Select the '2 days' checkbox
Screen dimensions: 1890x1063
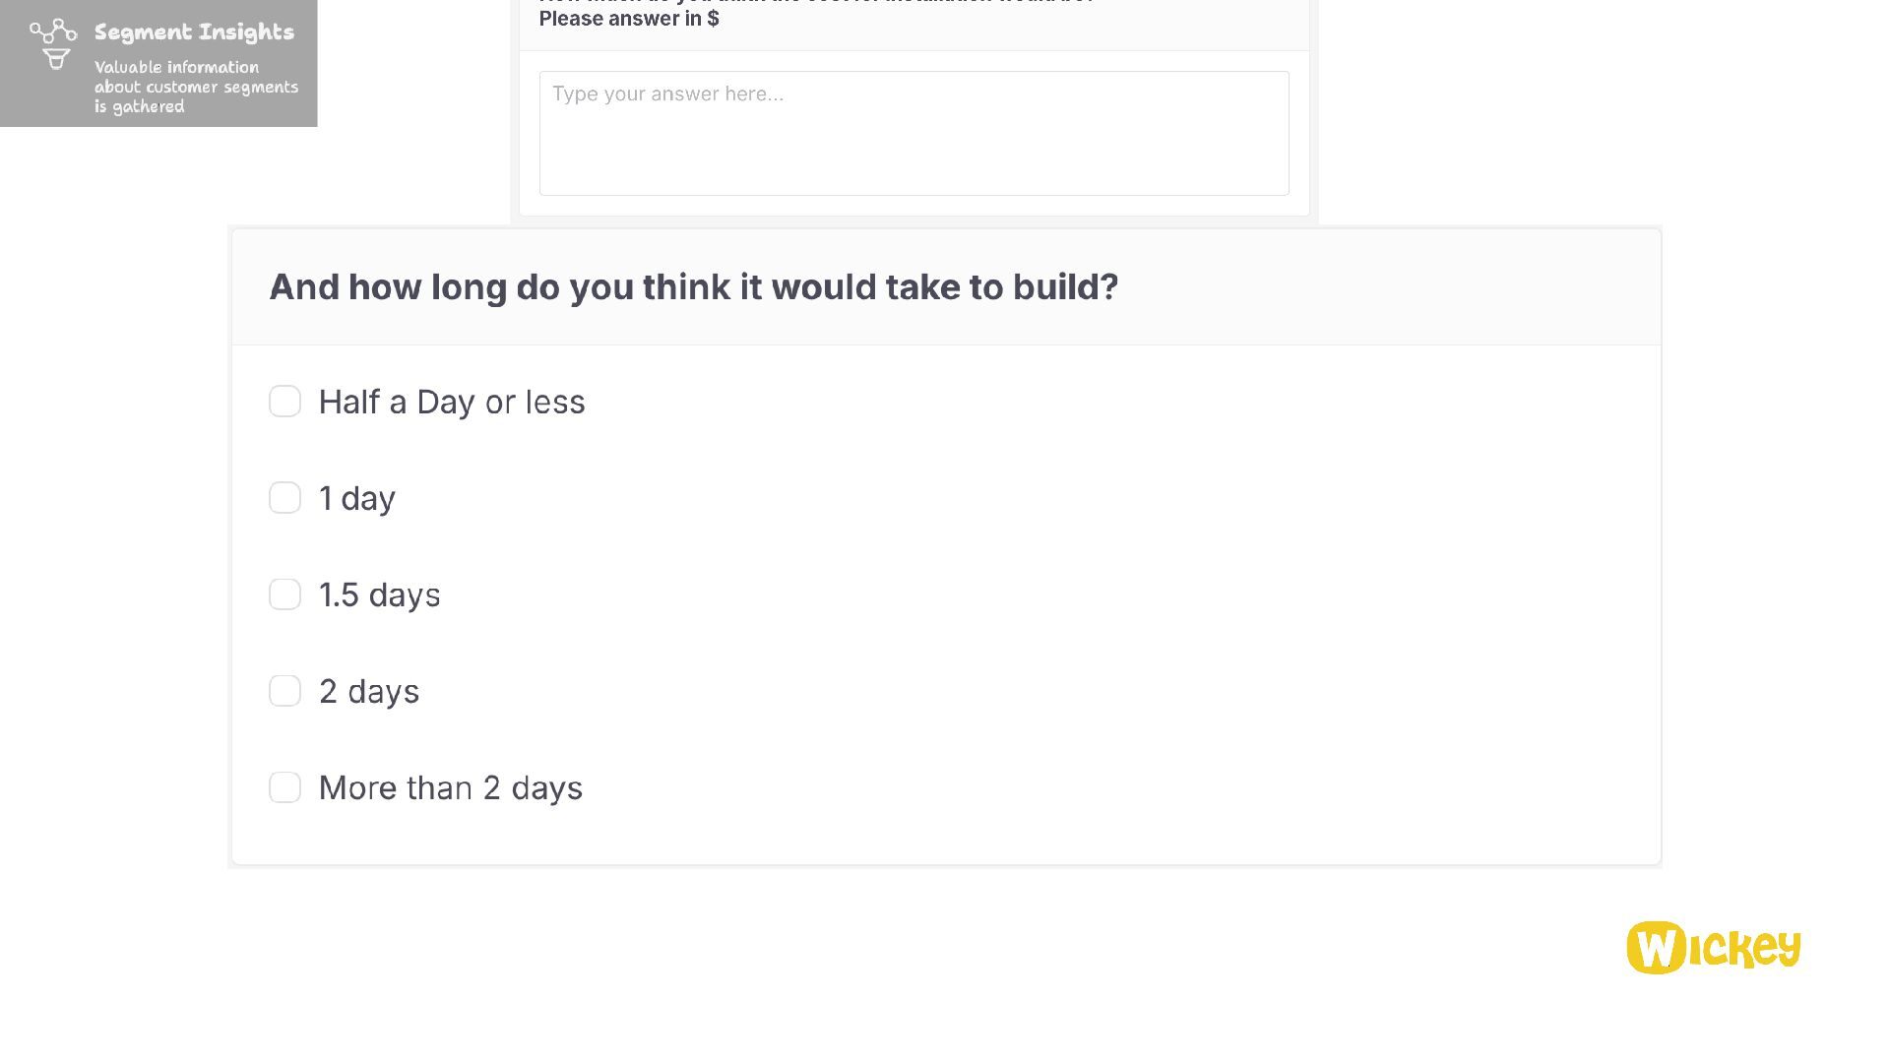point(284,691)
